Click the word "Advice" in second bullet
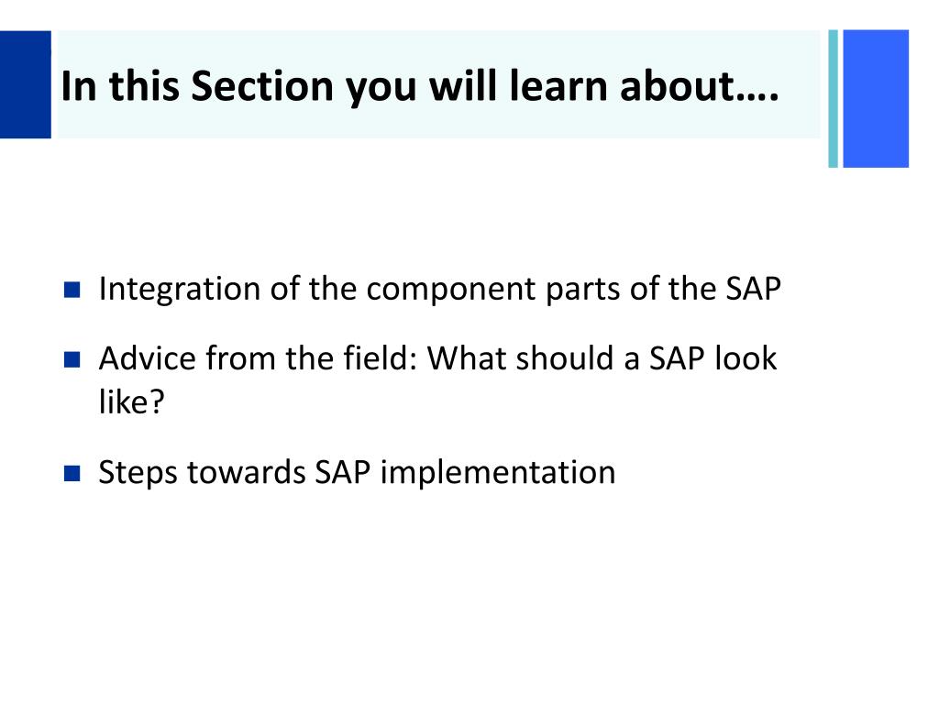Viewport: 939px width, 704px height. pyautogui.click(x=148, y=358)
